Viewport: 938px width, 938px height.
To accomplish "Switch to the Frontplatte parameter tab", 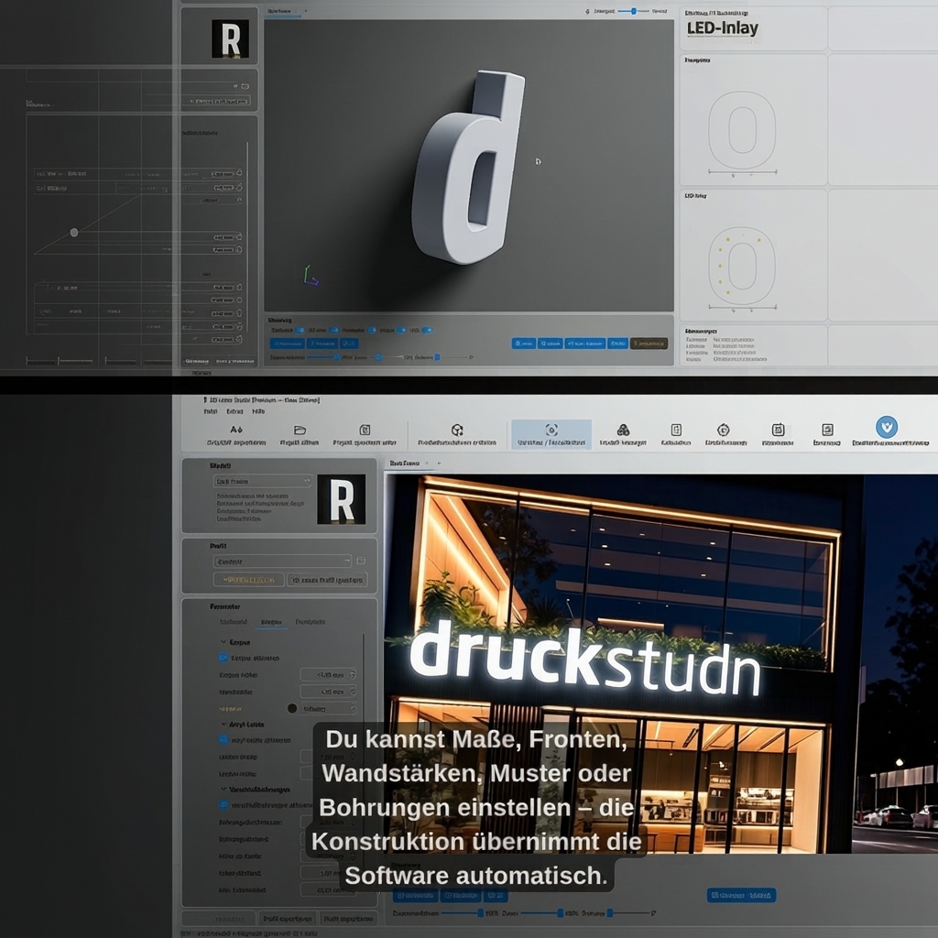I will [x=311, y=622].
